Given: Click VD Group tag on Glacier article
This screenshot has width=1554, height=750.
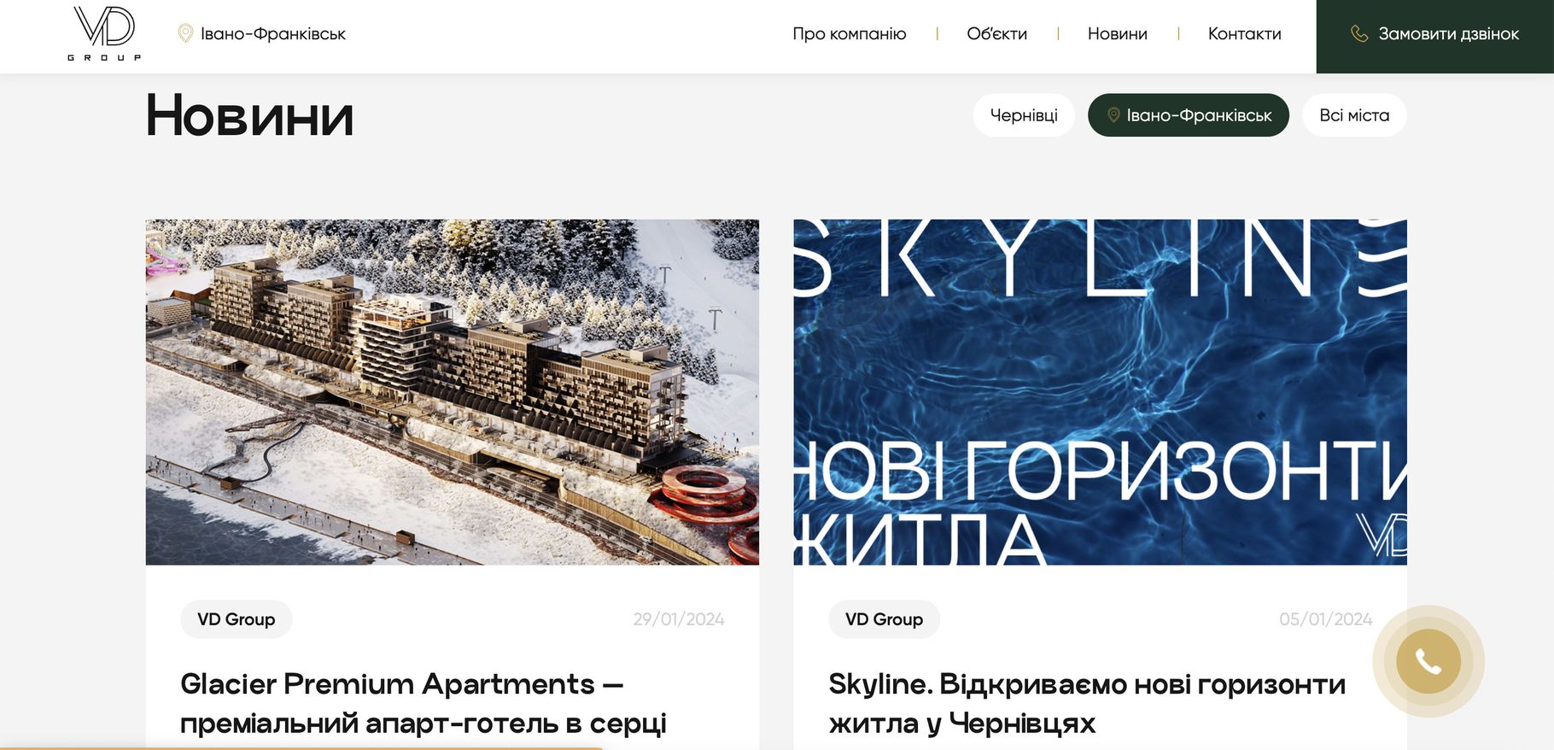Looking at the screenshot, I should tap(237, 619).
